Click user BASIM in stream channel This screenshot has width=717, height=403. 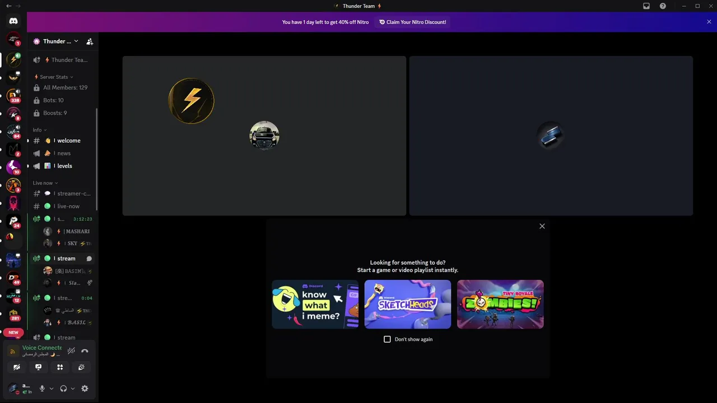click(67, 271)
